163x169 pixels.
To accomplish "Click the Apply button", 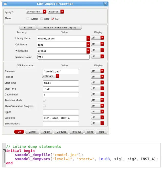I will 47,132.
